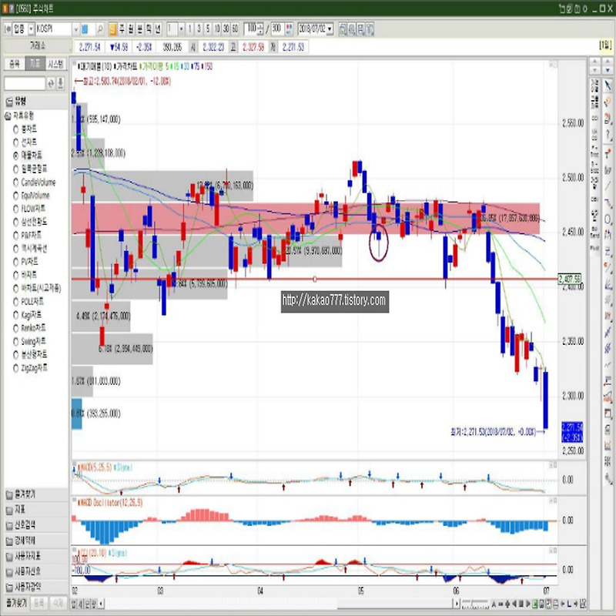Screen dimensions: 616x616
Task: Select the 30 interval toolbar button
Action: pyautogui.click(x=226, y=28)
